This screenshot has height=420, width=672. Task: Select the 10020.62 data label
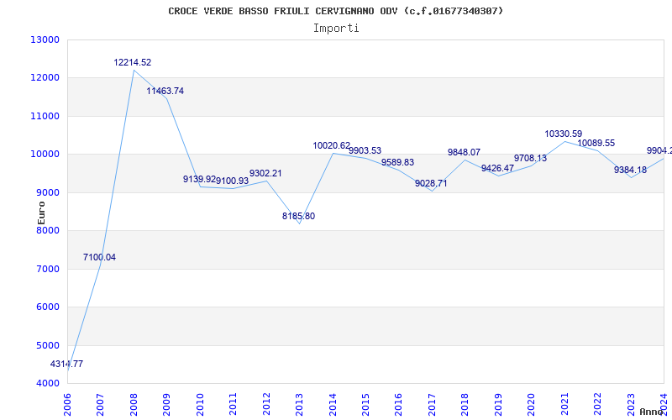point(332,145)
